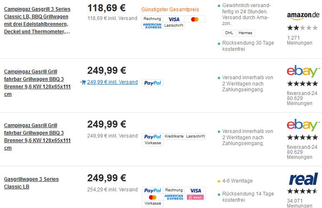The height and width of the screenshot is (208, 322).
Task: Click the Hermes shipping badge
Action: [245, 33]
